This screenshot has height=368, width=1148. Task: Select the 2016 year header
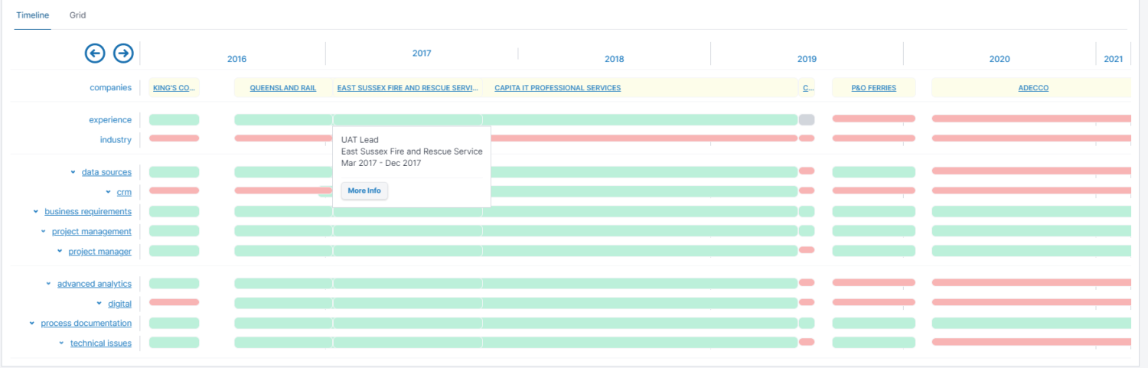click(x=237, y=59)
